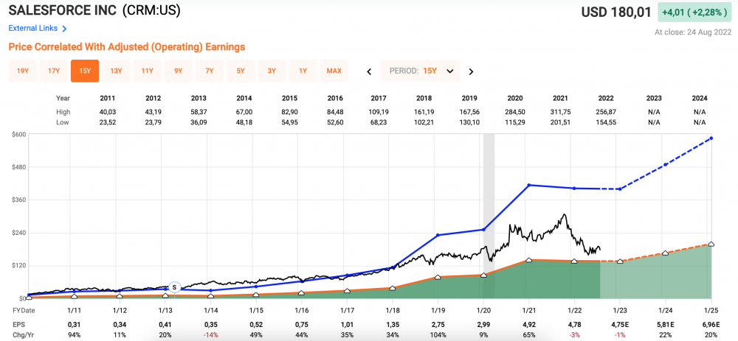Click the 1/16 earnings triangle marker
The width and height of the screenshot is (738, 341).
coord(301,293)
